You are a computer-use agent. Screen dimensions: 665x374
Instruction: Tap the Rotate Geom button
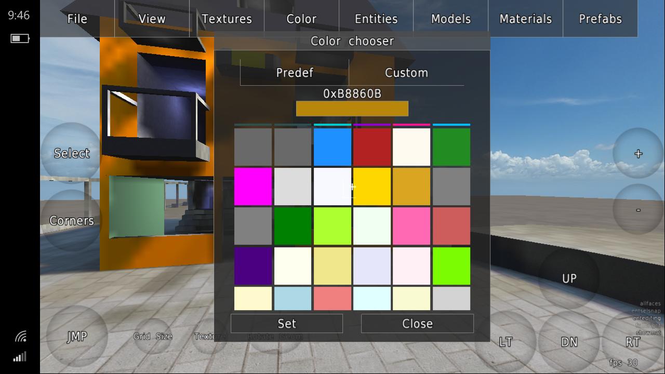tap(275, 336)
